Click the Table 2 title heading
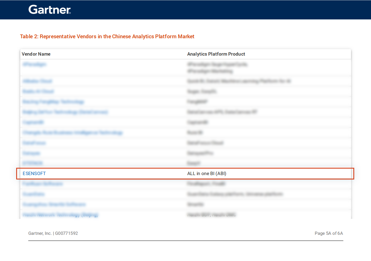 coord(107,36)
